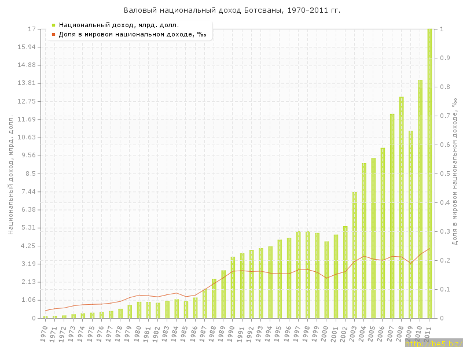Screen dimensions: 463x347
Task: Click the orange line's end point above 2011
Action: pyautogui.click(x=429, y=248)
